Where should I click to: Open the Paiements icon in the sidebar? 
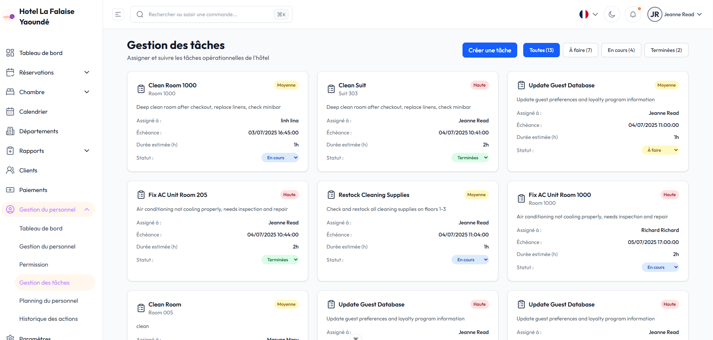pos(10,190)
